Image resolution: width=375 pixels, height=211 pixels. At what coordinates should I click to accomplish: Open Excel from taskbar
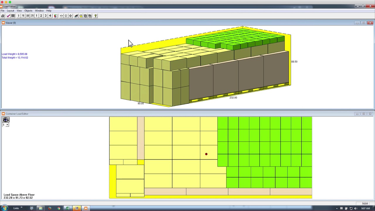coord(68,208)
